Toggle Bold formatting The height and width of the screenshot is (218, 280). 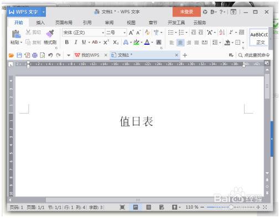[x=67, y=42]
